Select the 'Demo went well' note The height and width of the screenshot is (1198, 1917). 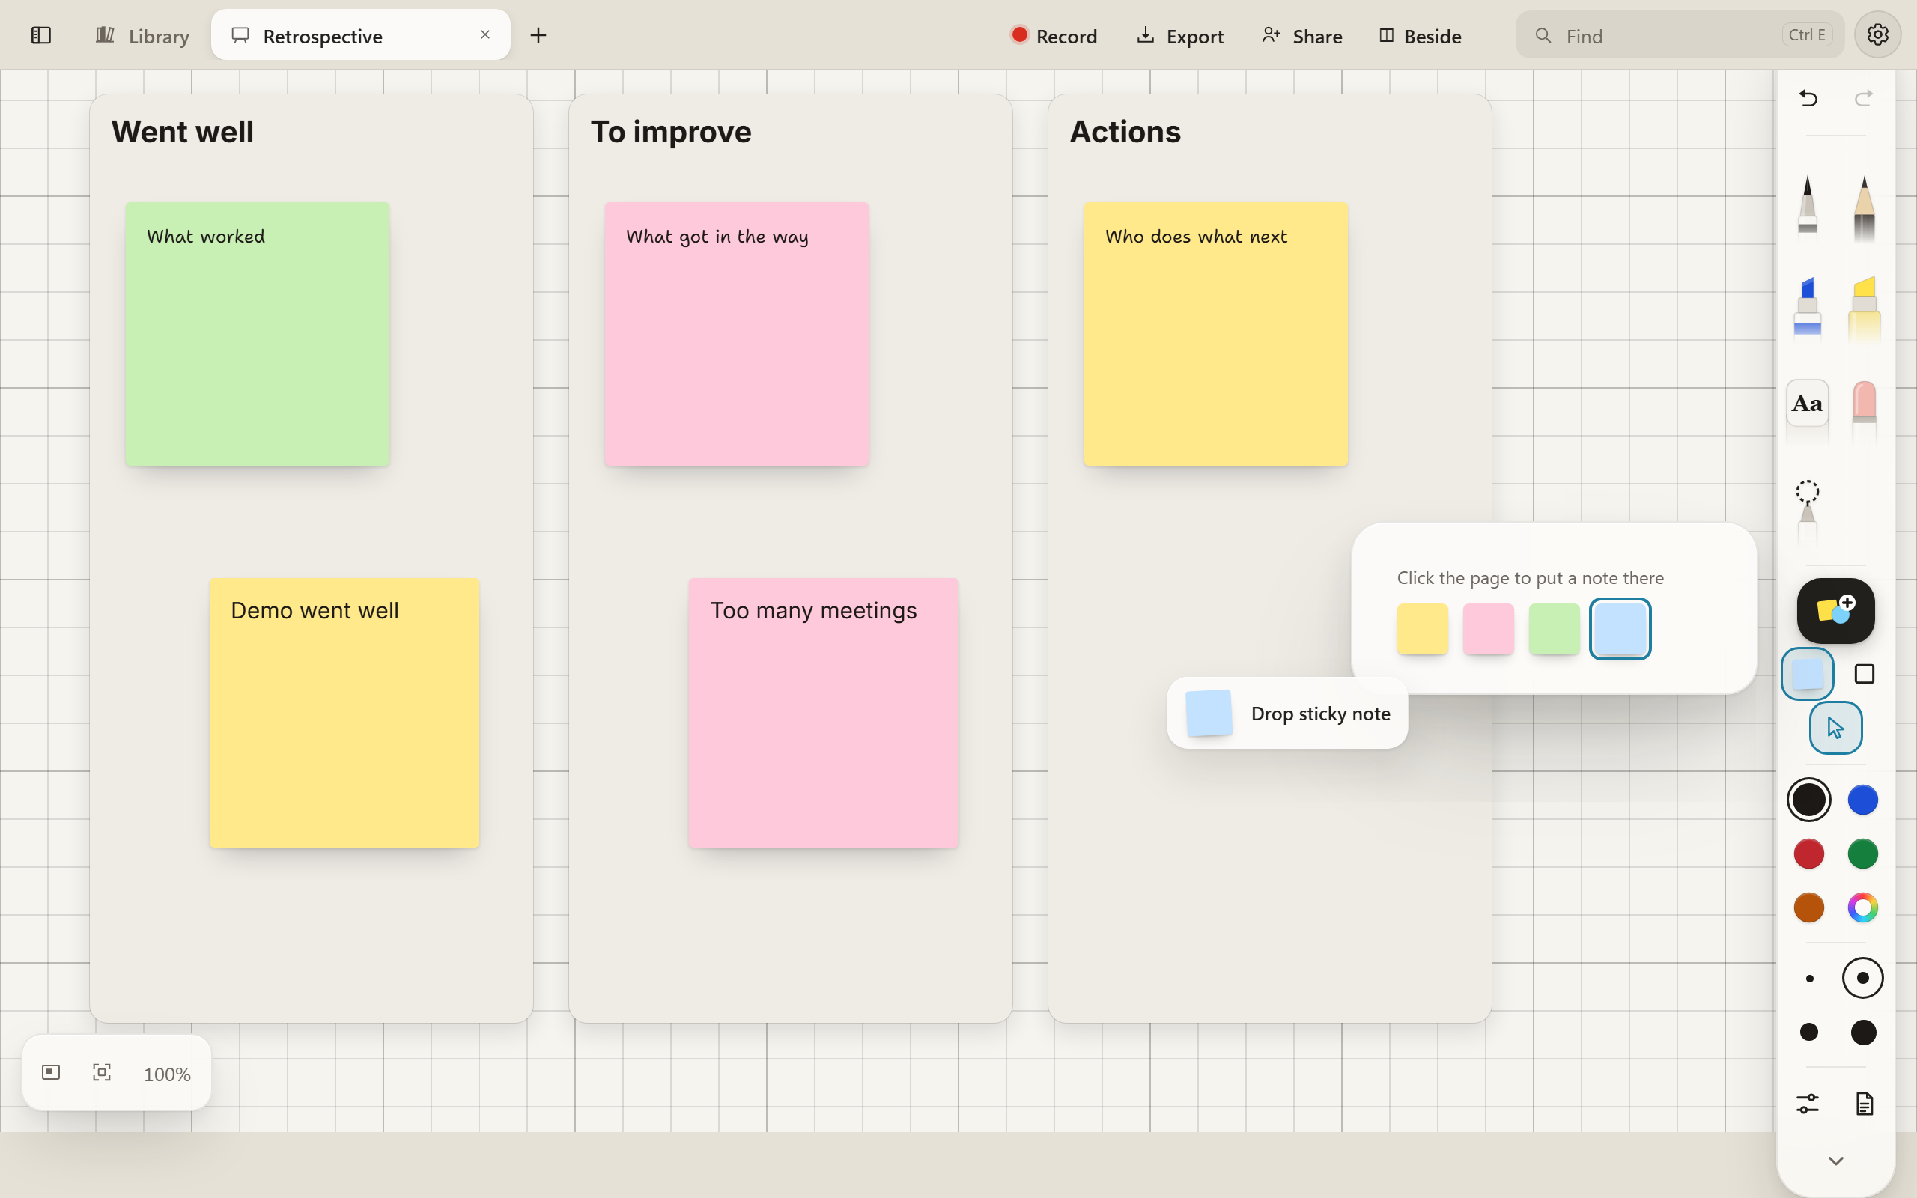point(344,712)
